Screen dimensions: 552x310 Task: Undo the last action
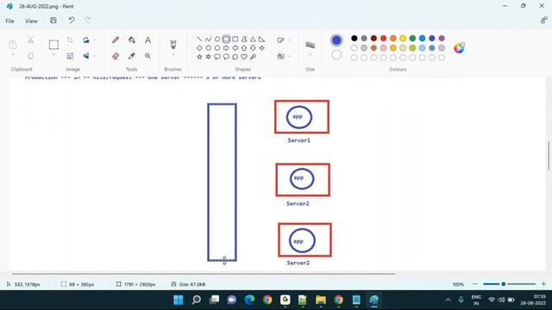click(72, 21)
